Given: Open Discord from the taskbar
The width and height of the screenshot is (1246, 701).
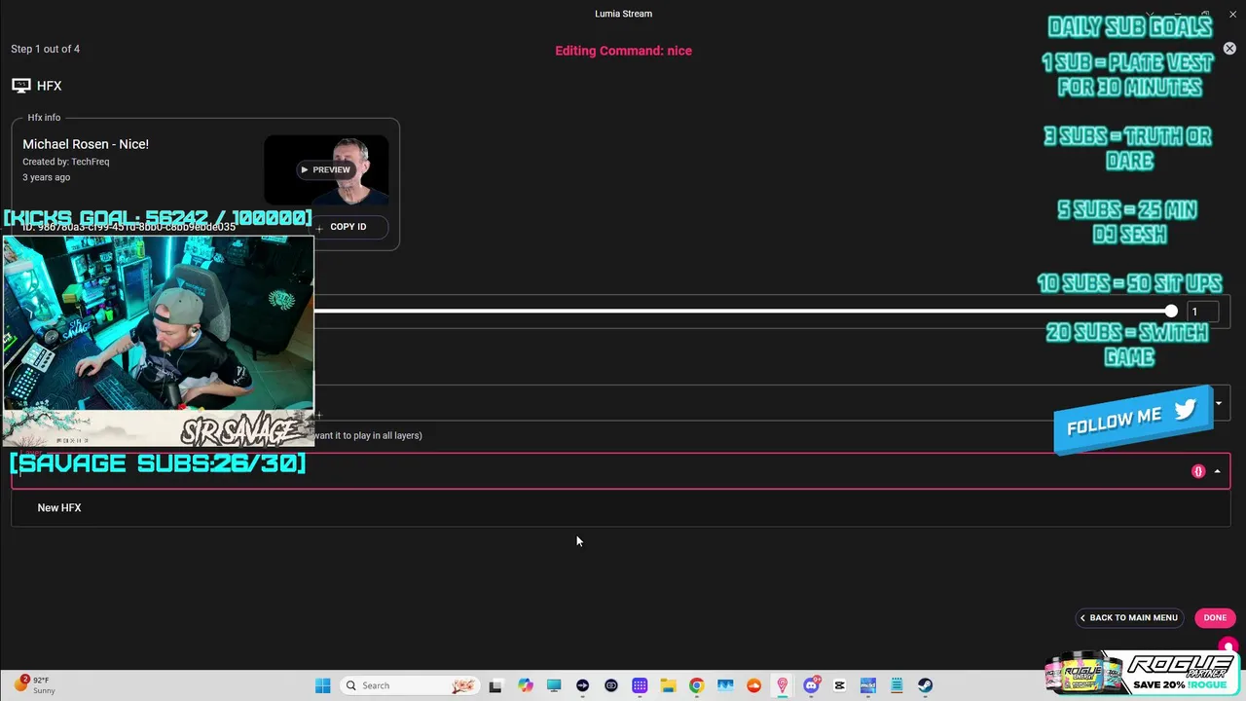Looking at the screenshot, I should tap(811, 685).
